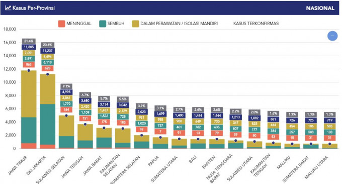Select the NASIONAL label in header
This screenshot has width=342, height=184.
[x=320, y=8]
